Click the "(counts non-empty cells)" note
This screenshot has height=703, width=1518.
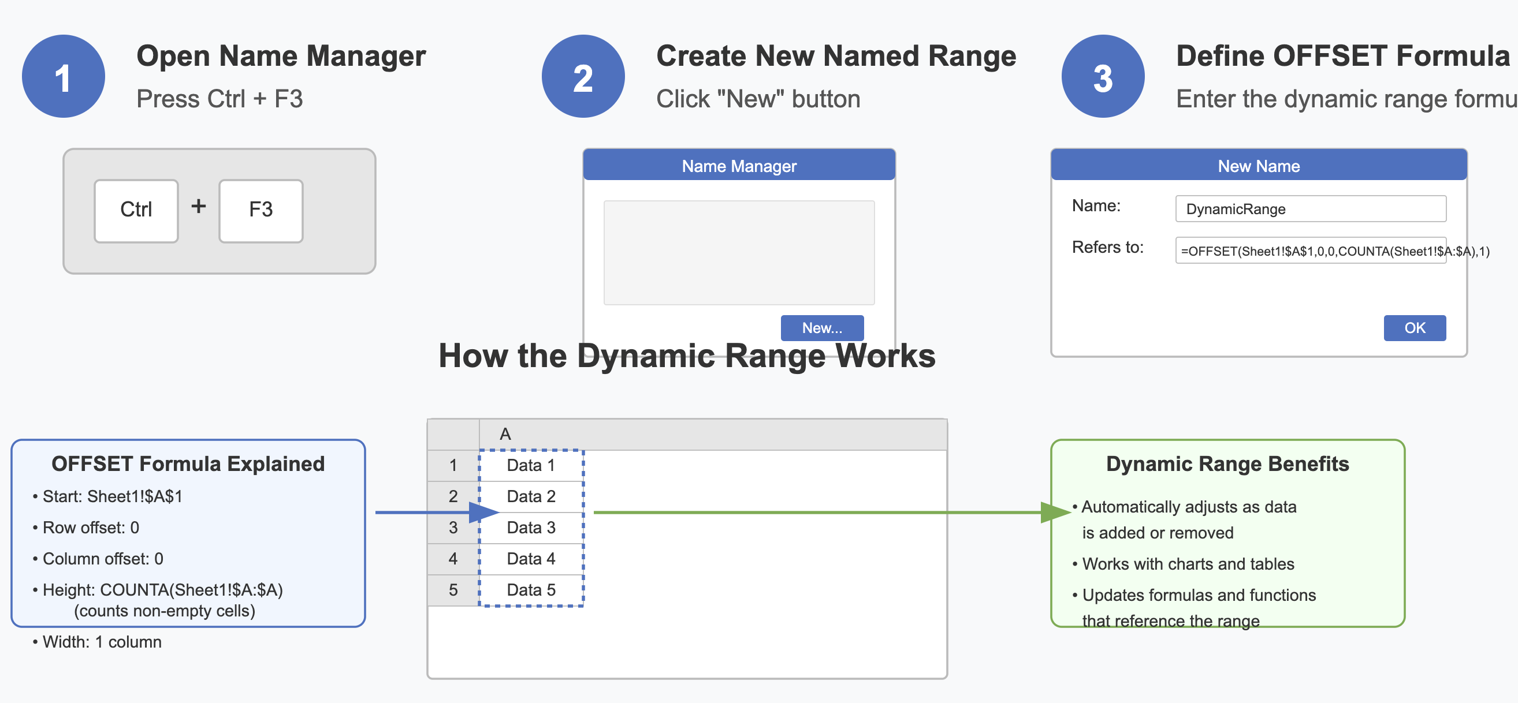pyautogui.click(x=165, y=611)
